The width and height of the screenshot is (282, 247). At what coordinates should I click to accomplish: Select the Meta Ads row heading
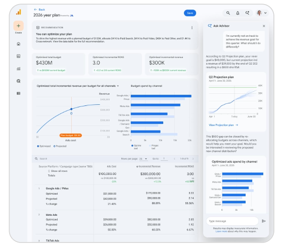pyautogui.click(x=52, y=215)
